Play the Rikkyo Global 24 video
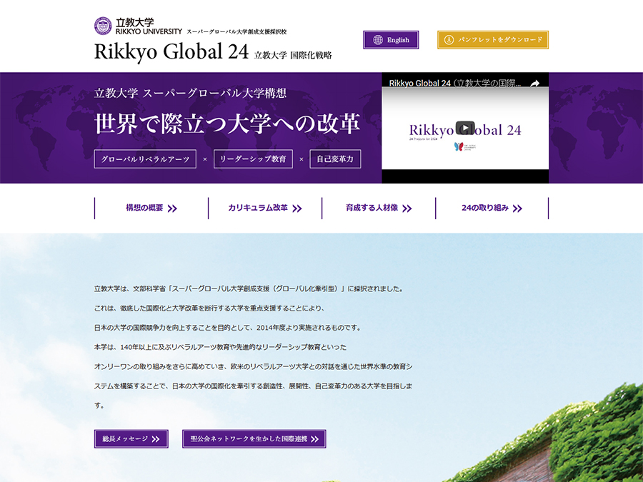643x482 pixels. coord(465,129)
